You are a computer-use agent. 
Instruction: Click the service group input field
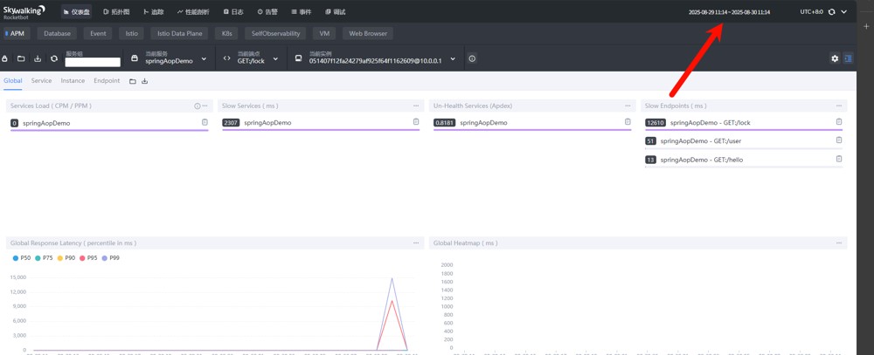tap(93, 62)
